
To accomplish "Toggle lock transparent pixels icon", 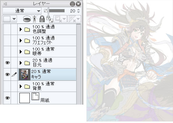I will click(x=49, y=19).
